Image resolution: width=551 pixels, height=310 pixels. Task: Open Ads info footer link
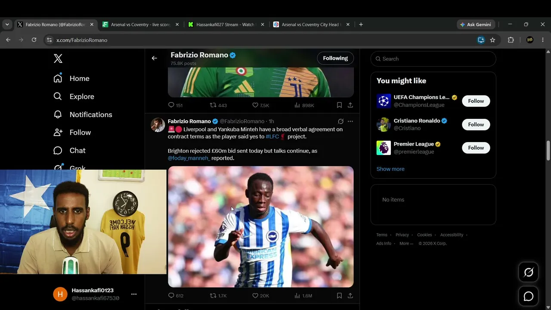pyautogui.click(x=384, y=244)
